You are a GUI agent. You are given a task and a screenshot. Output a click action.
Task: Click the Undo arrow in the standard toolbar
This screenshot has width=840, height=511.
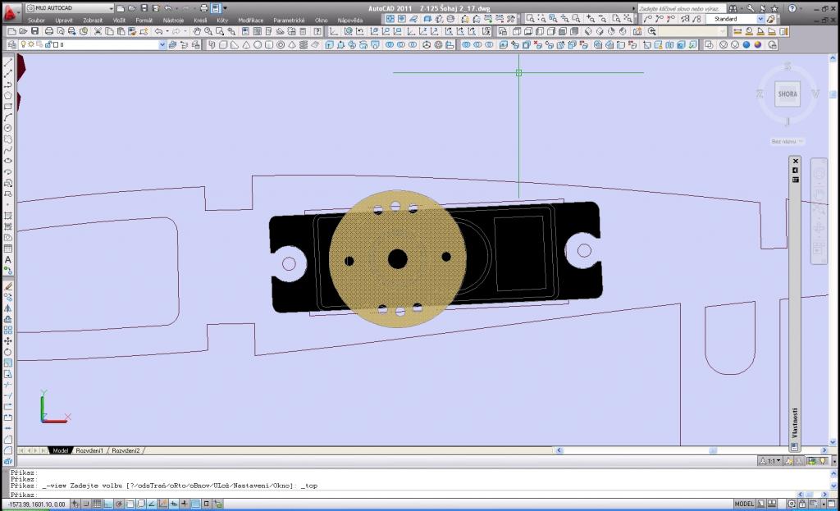(x=158, y=31)
